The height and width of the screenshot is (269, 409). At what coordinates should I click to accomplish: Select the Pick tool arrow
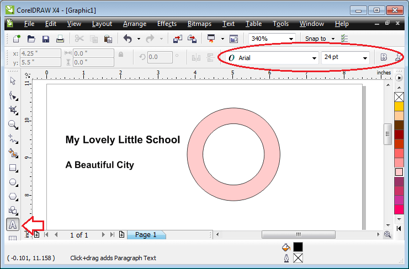[x=12, y=81]
